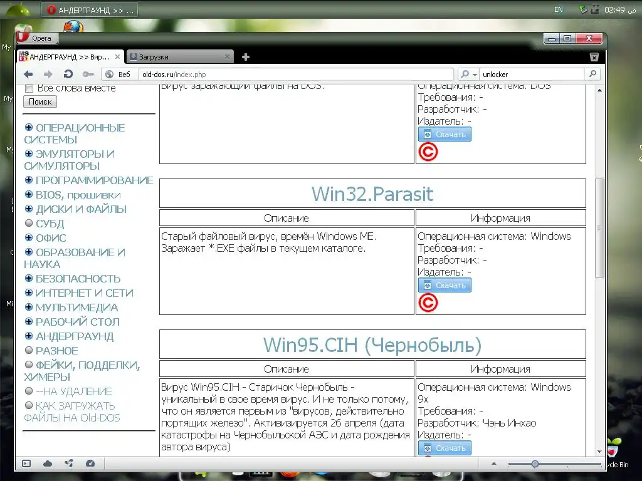This screenshot has width=642, height=481.
Task: Click the Opera menu button
Action: tap(37, 38)
